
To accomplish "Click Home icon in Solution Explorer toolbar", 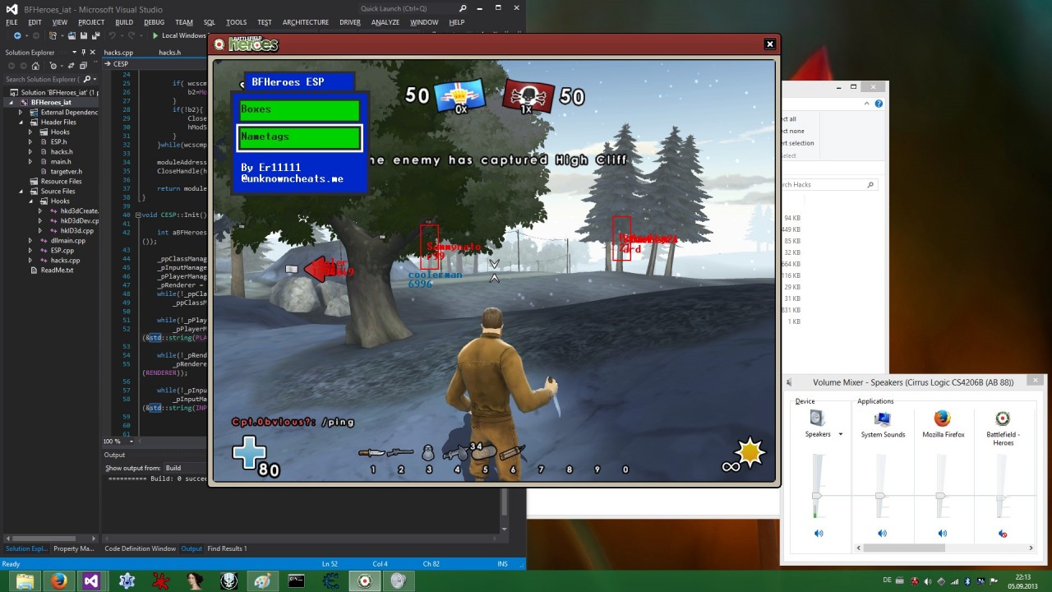I will (x=35, y=66).
